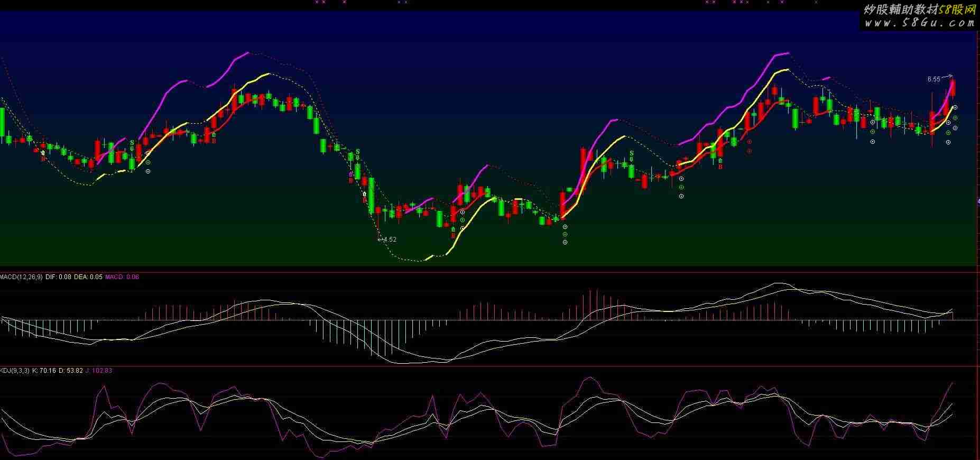Image resolution: width=980 pixels, height=460 pixels.
Task: Click the 6.55 high price label
Action: coord(933,79)
